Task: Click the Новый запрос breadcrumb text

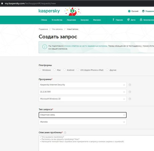Action: pyautogui.click(x=73, y=29)
